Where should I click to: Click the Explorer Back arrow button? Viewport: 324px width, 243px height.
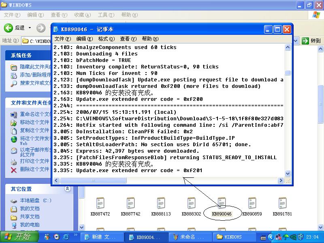tap(9, 28)
